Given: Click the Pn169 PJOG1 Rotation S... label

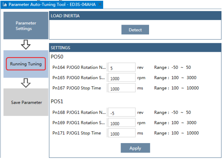Looking at the screenshot, I should pos(79,123).
